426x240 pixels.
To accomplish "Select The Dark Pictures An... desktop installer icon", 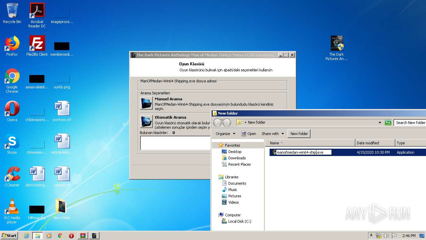I will point(336,48).
